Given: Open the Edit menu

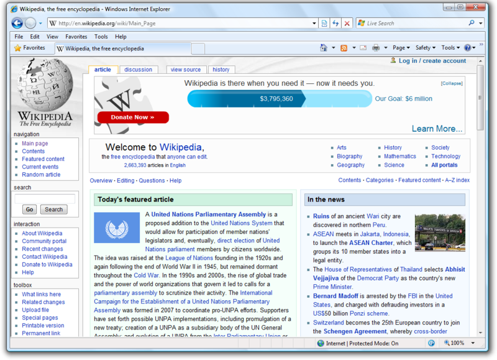Looking at the screenshot, I should coord(35,37).
